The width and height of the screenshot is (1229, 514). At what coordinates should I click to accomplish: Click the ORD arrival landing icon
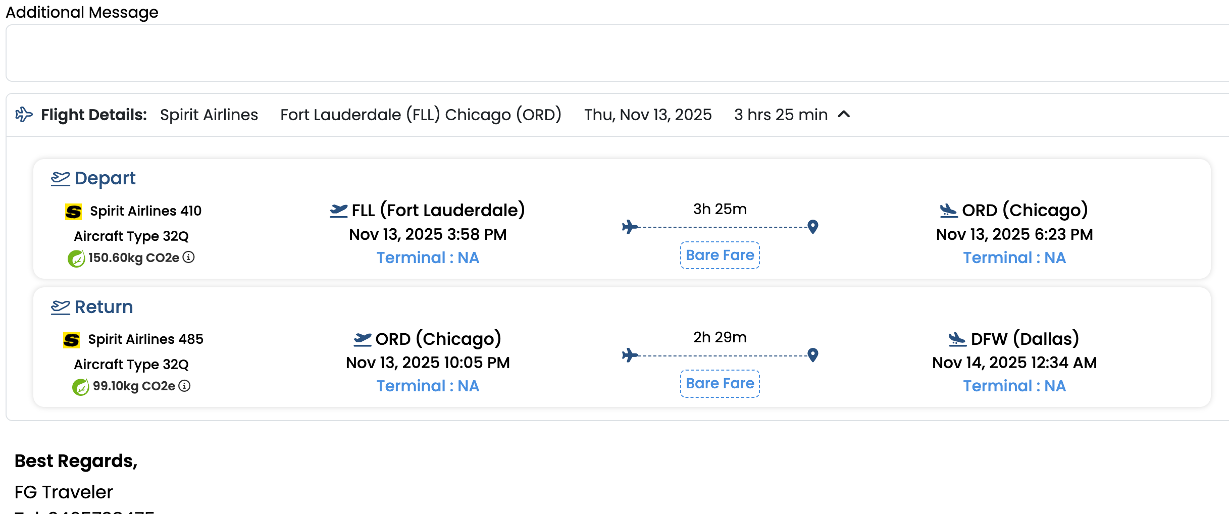tap(949, 211)
